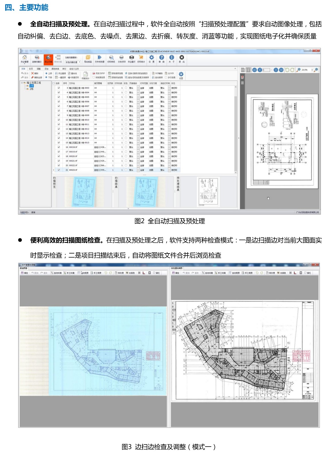Go to next page in preview toolbar

coord(276,70)
